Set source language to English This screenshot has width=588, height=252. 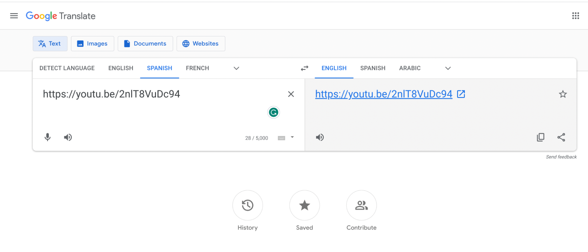(x=121, y=68)
